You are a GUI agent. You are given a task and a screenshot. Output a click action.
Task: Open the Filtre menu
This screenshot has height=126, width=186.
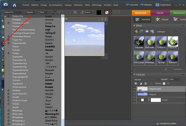(x=87, y=5)
